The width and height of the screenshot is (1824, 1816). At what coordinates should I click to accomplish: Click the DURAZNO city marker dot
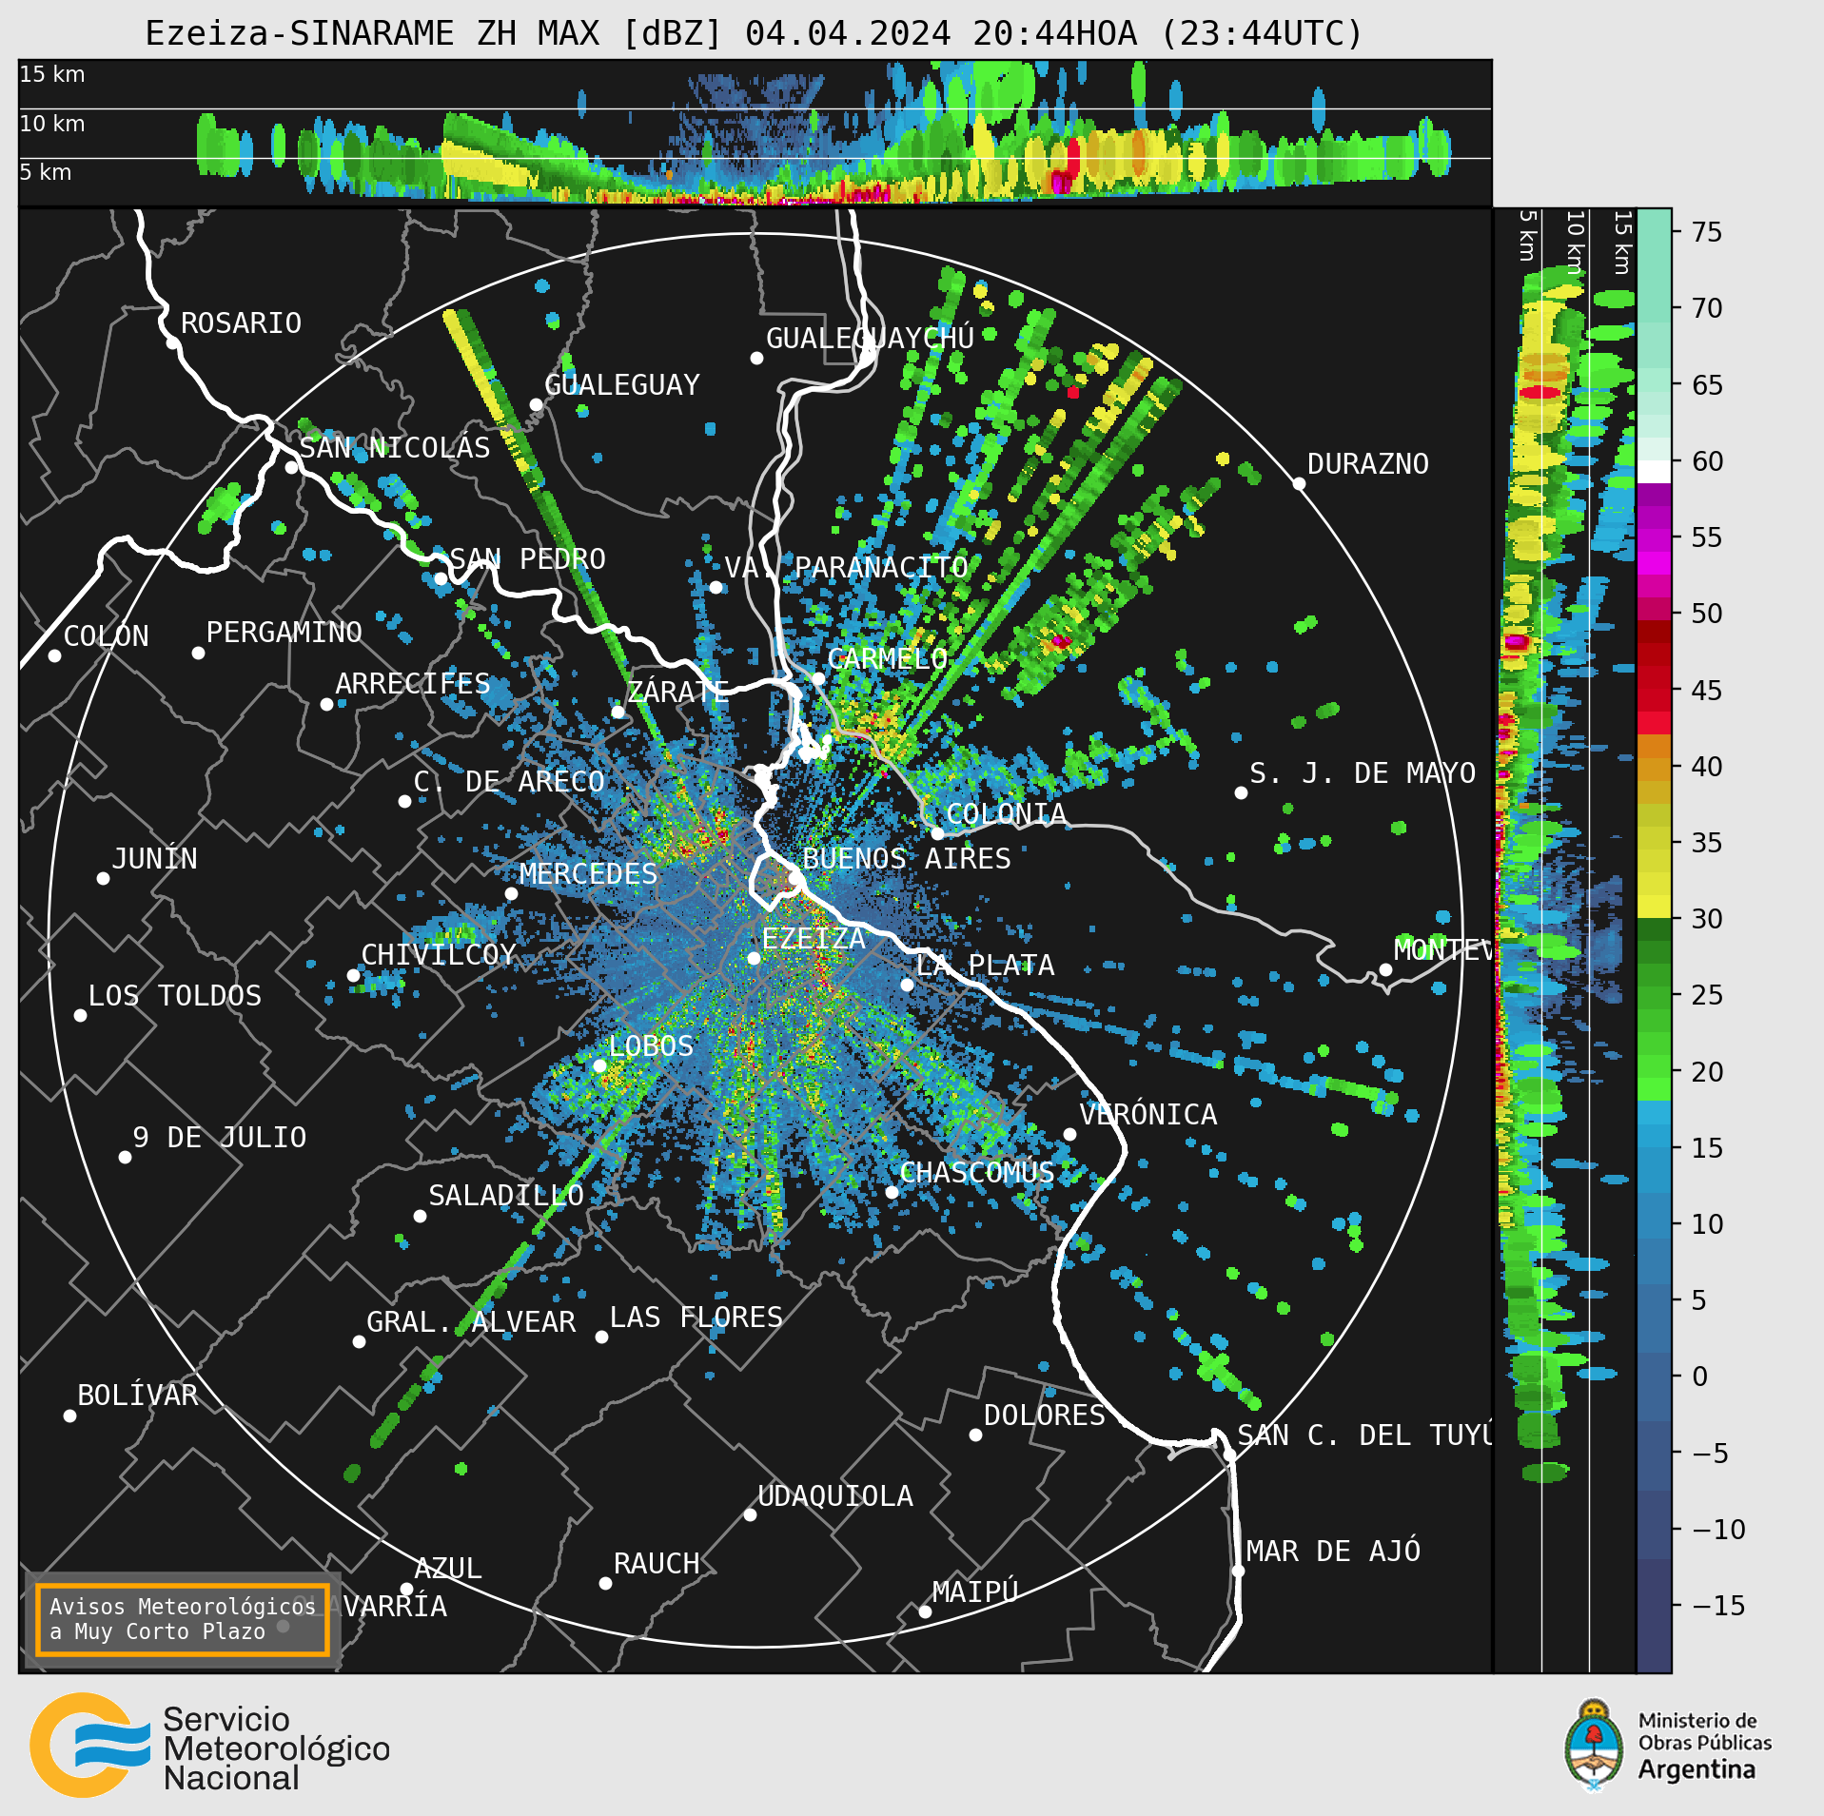click(x=1299, y=484)
